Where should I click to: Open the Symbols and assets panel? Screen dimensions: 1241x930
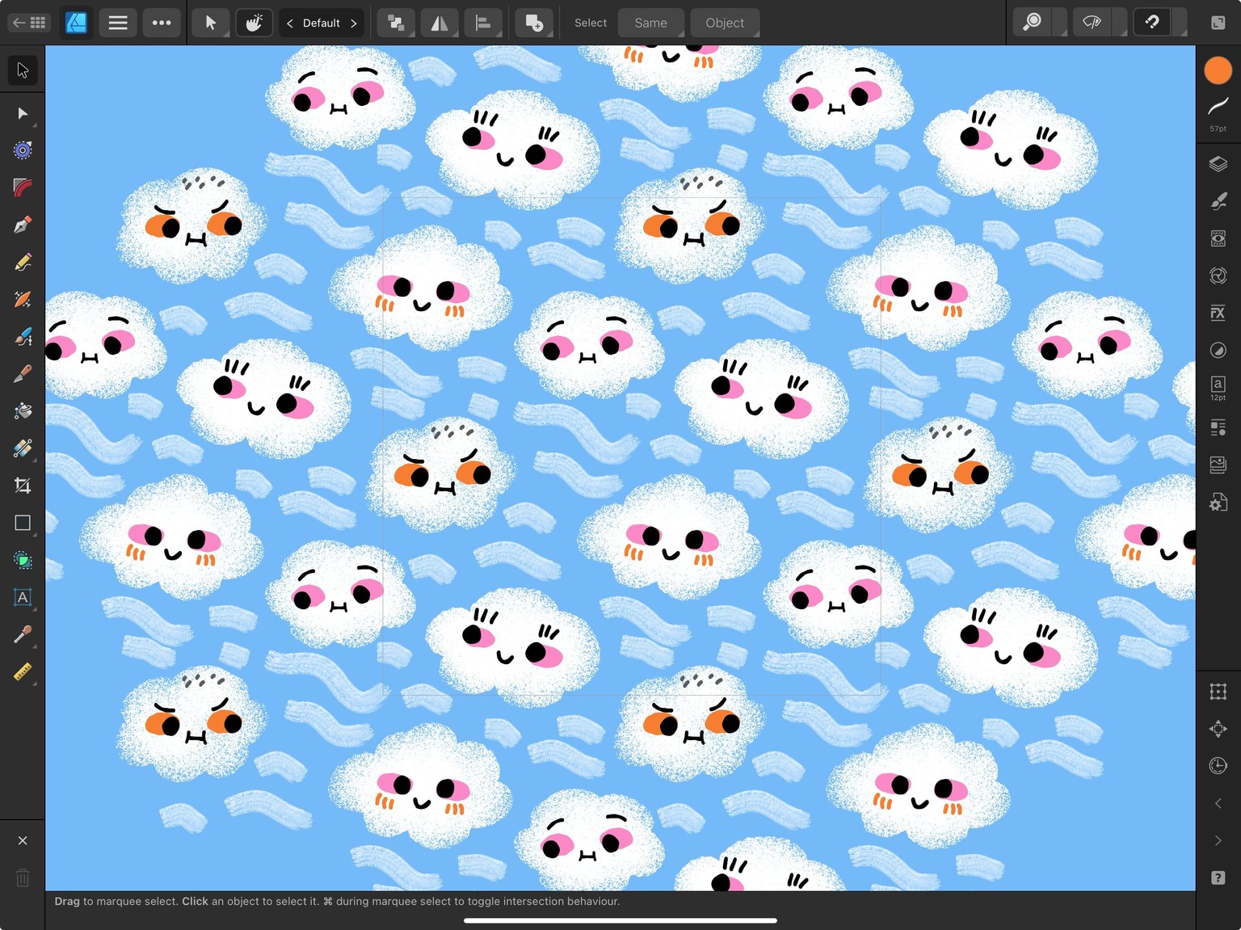(1218, 427)
